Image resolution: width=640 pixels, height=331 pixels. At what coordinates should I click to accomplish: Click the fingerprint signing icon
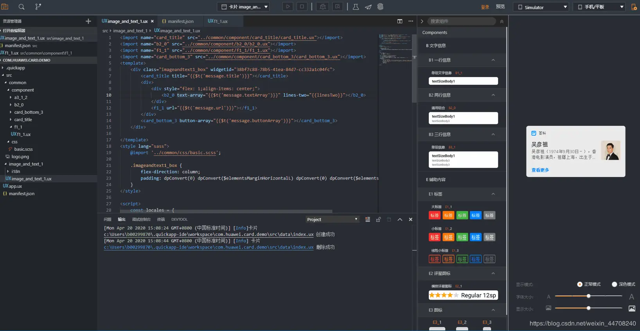point(380,7)
